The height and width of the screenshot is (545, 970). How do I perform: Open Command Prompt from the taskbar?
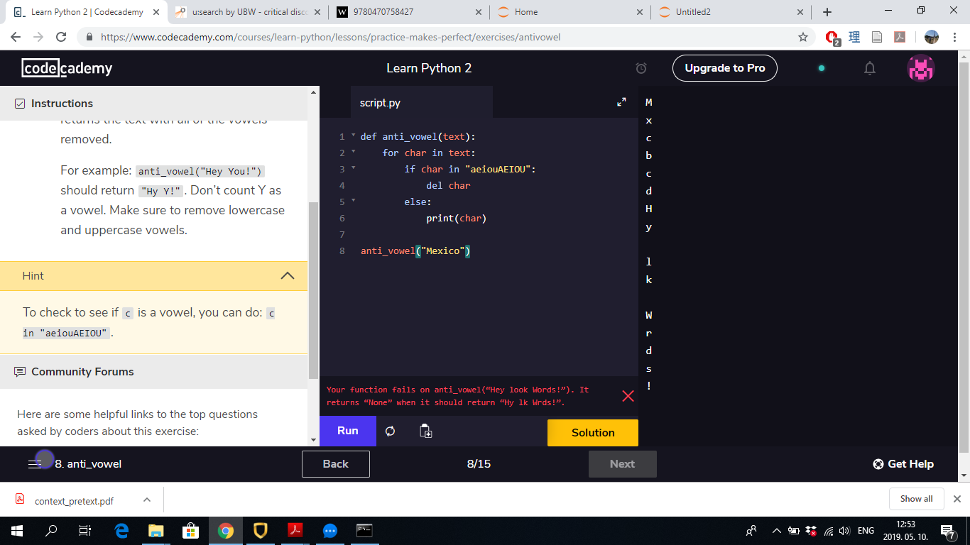point(364,531)
